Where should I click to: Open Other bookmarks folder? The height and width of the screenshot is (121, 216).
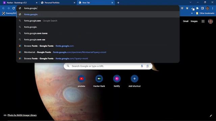click(205, 13)
